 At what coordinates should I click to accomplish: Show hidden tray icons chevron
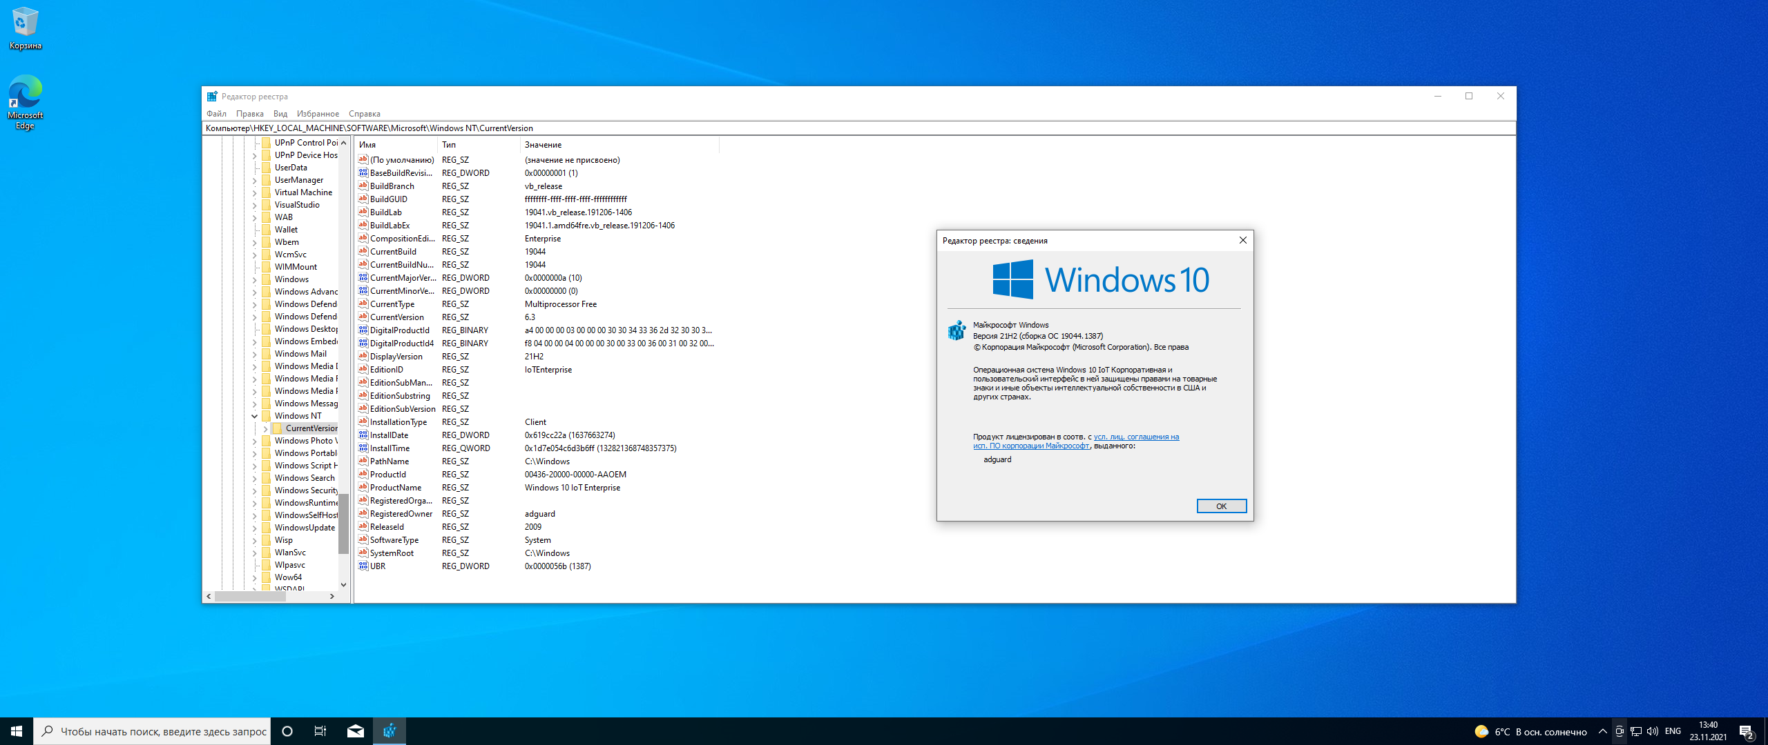point(1602,732)
